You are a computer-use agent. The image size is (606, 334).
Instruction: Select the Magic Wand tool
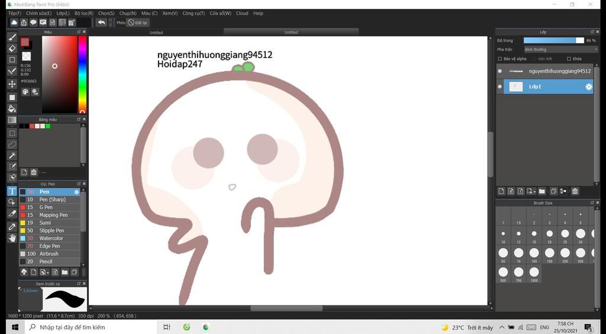point(12,155)
